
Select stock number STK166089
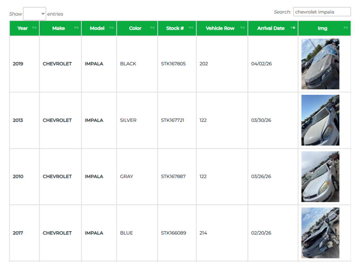[x=173, y=233]
